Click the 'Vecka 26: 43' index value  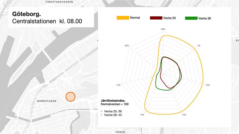113,115
